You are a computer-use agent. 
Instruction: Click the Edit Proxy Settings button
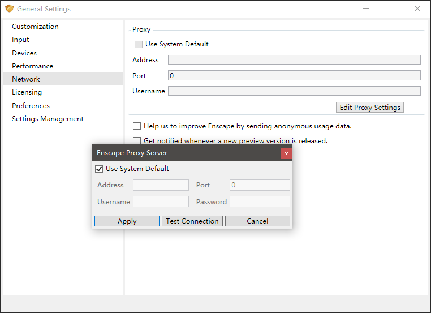point(370,108)
